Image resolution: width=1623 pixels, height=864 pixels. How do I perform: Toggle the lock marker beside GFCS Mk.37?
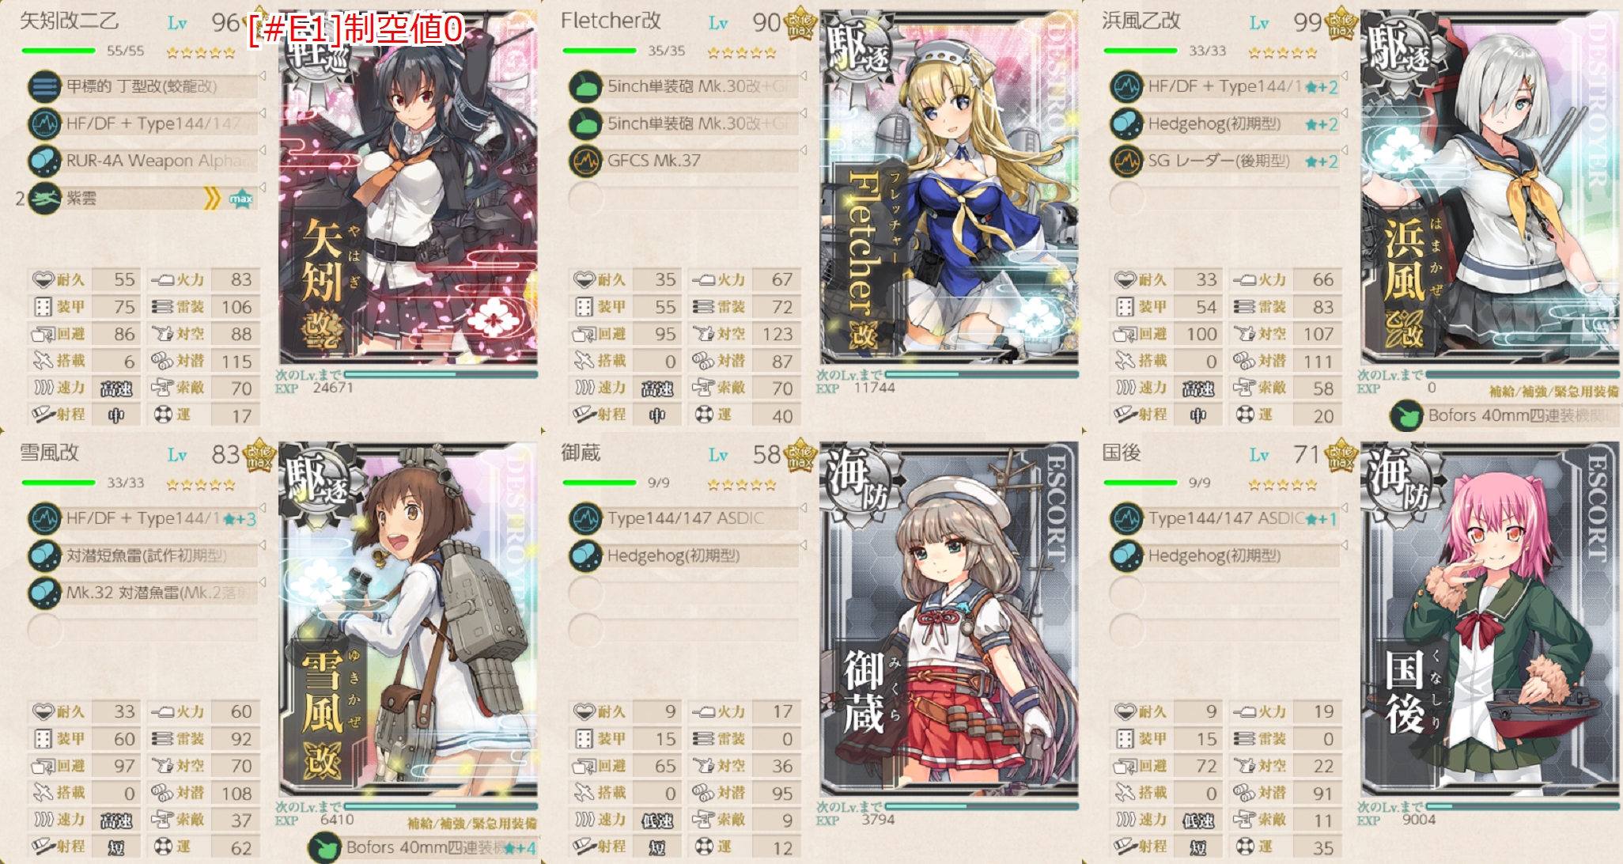click(x=803, y=150)
